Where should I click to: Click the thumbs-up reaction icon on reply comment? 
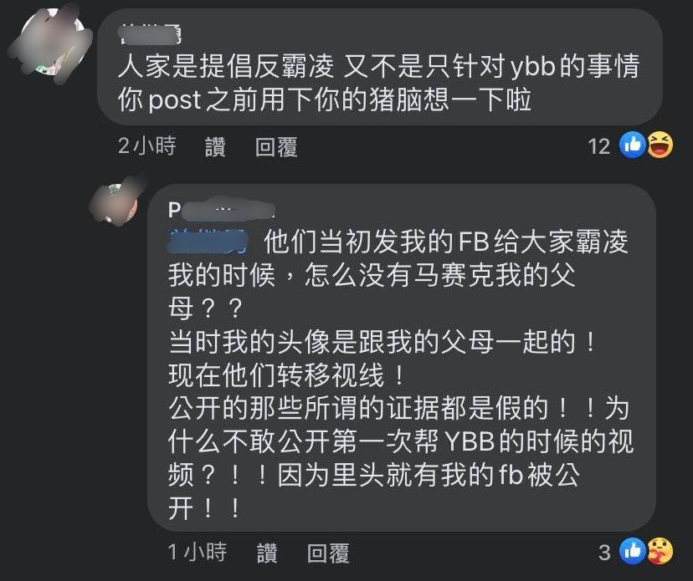[633, 551]
